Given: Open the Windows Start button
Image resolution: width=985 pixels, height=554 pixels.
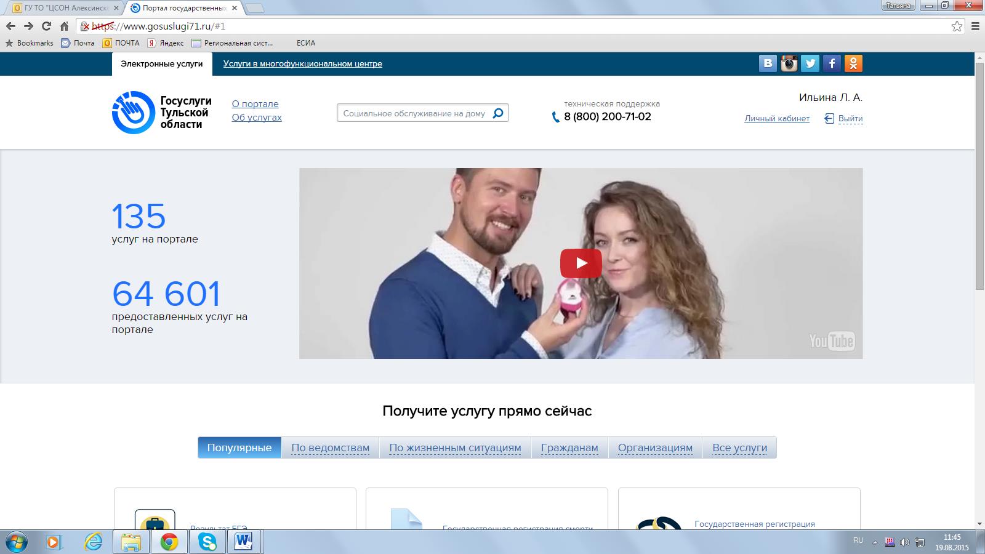Looking at the screenshot, I should [x=17, y=542].
